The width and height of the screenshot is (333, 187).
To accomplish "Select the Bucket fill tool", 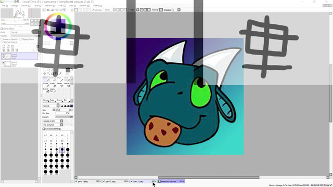I will [46, 90].
